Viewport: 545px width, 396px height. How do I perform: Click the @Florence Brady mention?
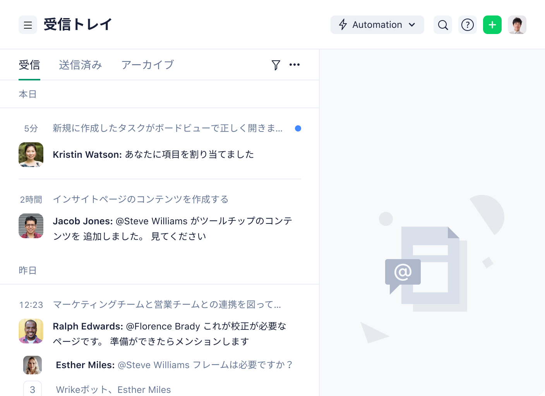point(163,326)
